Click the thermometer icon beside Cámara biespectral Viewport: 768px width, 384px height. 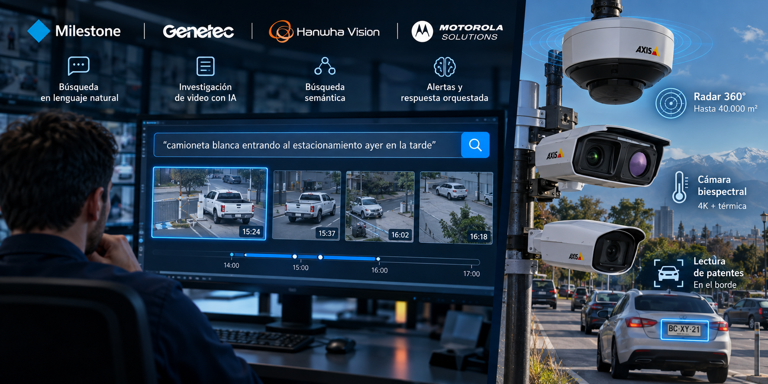click(x=680, y=187)
